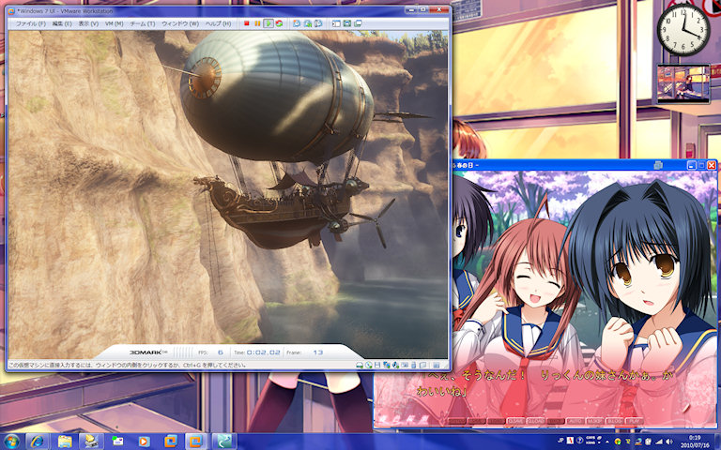
Task: Click the PLAY button in the game window
Action: click(x=635, y=421)
